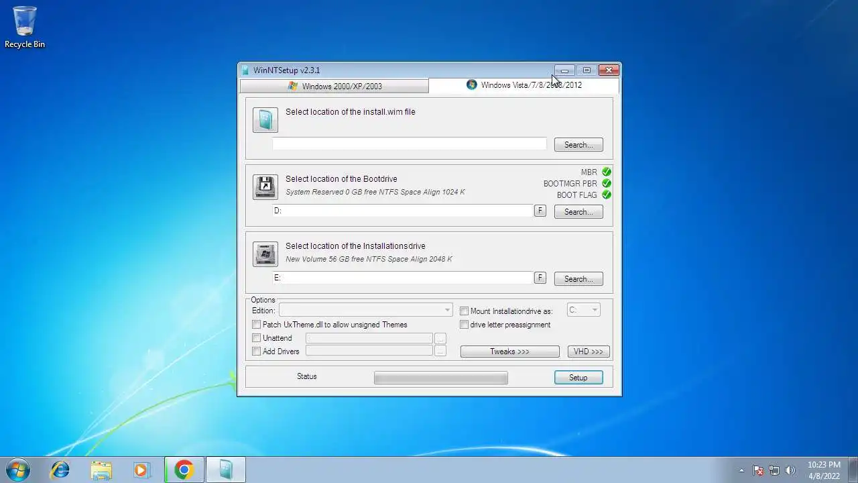Enable Mount Installationdrive as checkbox
The width and height of the screenshot is (858, 483).
click(x=464, y=311)
